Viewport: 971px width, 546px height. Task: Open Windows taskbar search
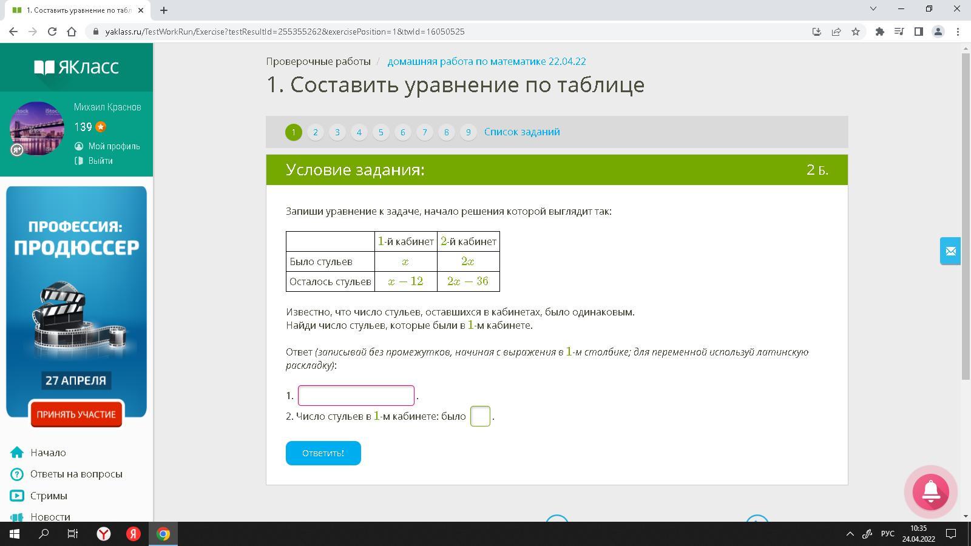[44, 534]
